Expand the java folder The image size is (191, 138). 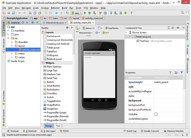pos(8,34)
